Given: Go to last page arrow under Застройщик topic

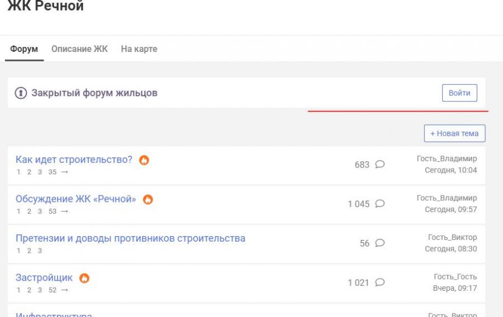Looking at the screenshot, I should pyautogui.click(x=64, y=290).
